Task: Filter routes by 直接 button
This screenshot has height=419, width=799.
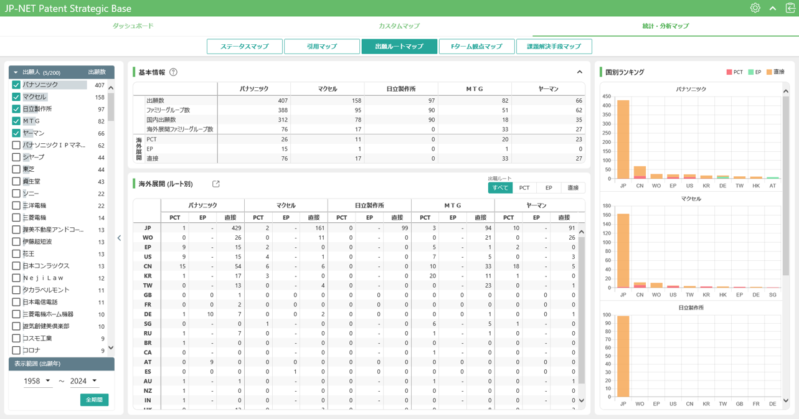Action: click(573, 187)
